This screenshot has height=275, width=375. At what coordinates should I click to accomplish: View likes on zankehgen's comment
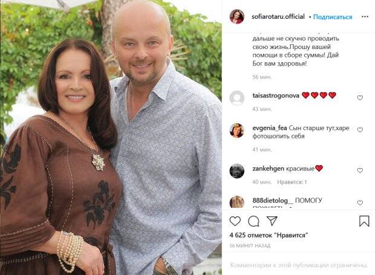[x=292, y=182]
